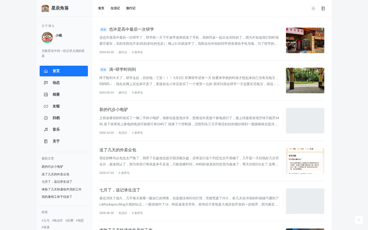Open 体验了几天快递收件员的工作 in latest articles
The width and height of the screenshot is (368, 230).
[62, 189]
